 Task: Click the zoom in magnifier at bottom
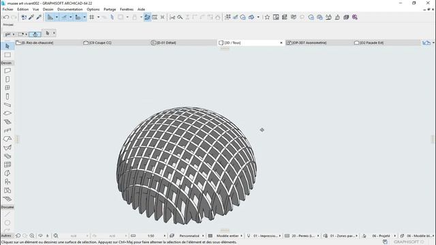point(32,236)
